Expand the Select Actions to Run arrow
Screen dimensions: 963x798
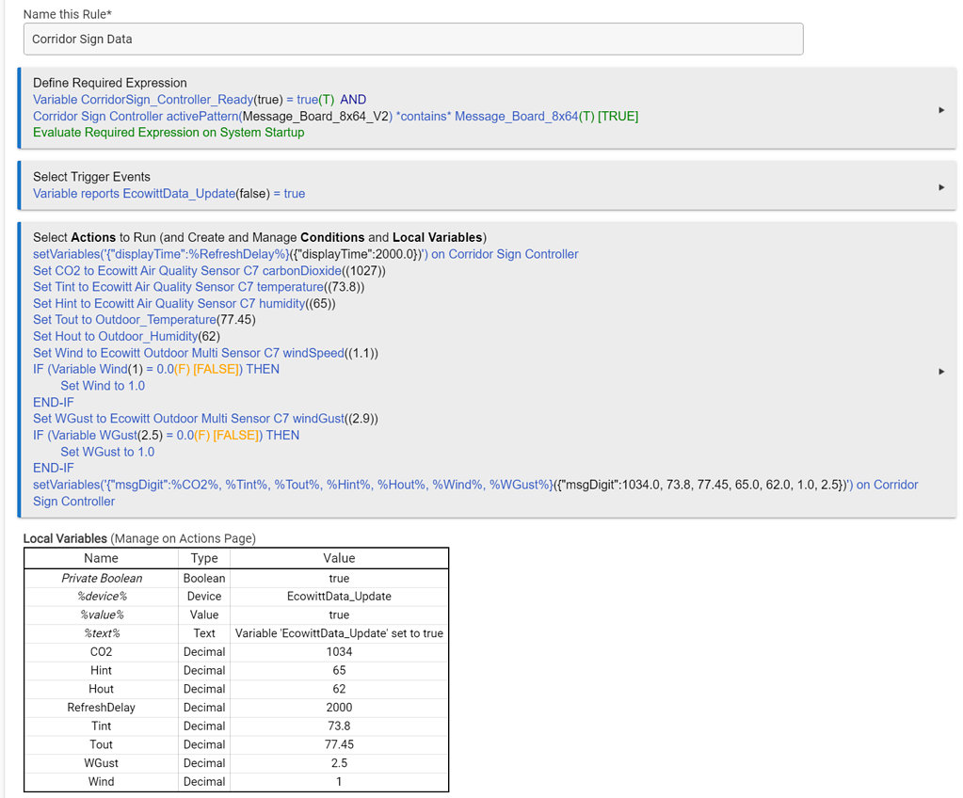pyautogui.click(x=941, y=372)
